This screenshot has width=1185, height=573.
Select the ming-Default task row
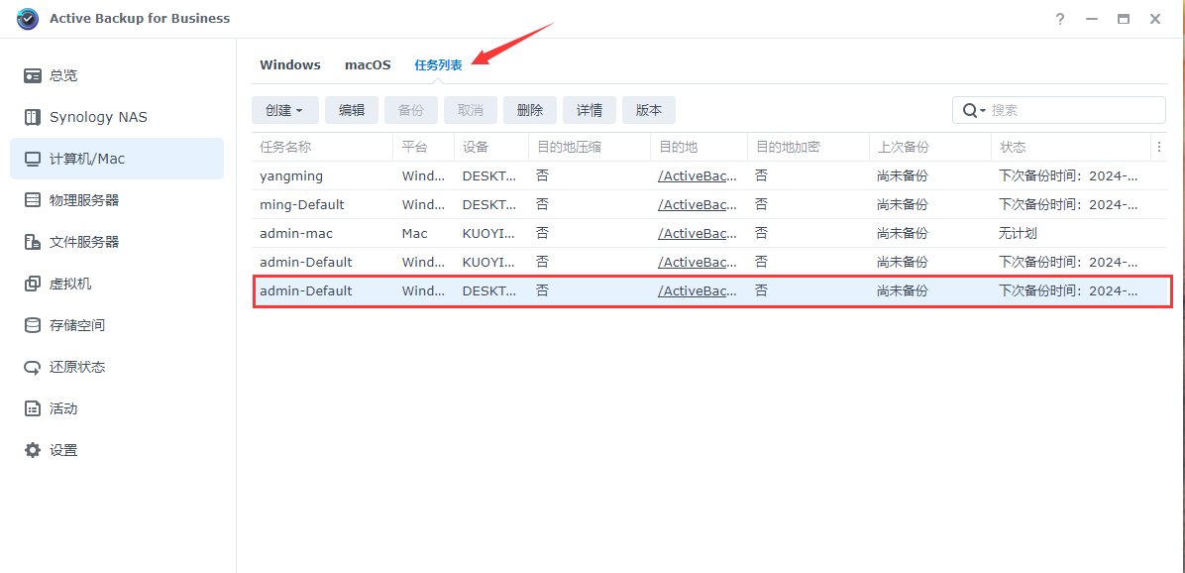click(x=708, y=204)
